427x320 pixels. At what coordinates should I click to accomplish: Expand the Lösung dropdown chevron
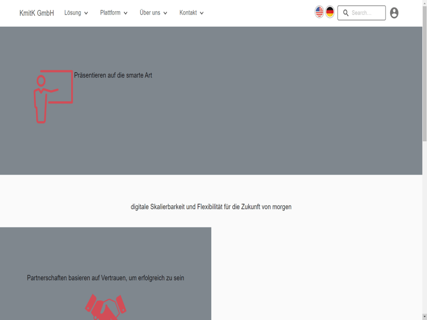(86, 13)
